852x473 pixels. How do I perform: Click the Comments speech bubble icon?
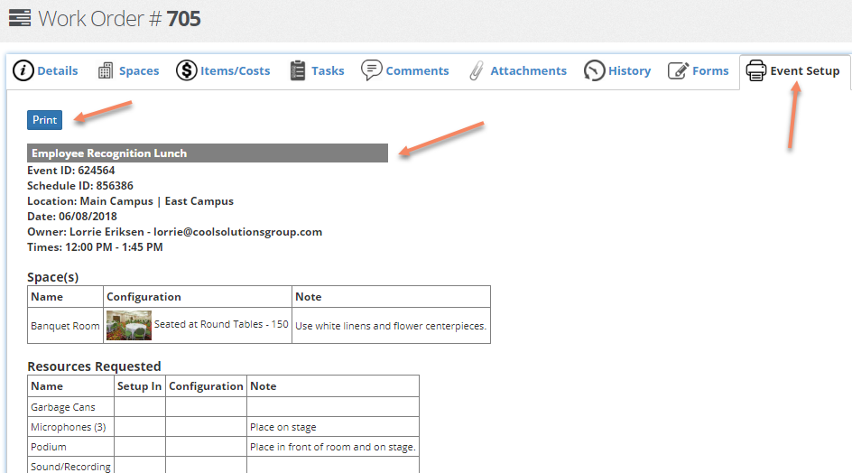[372, 70]
